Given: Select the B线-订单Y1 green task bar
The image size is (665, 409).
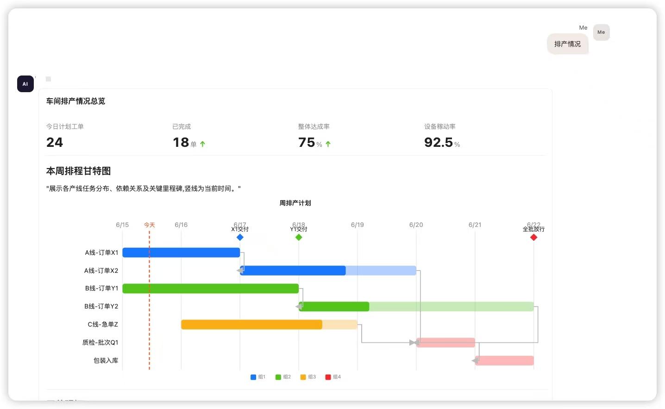Looking at the screenshot, I should click(210, 289).
